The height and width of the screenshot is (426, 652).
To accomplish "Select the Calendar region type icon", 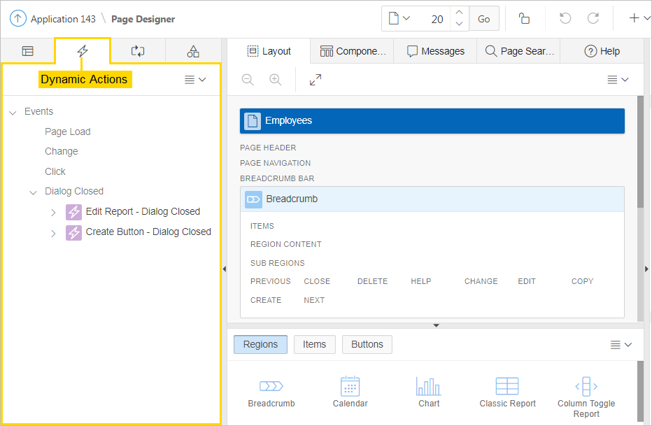I will coord(350,387).
